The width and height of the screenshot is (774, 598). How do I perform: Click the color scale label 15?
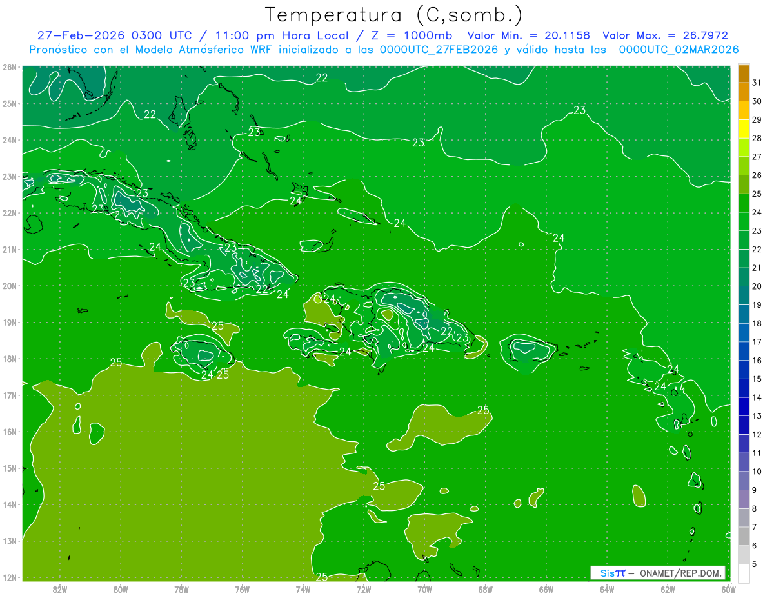click(757, 379)
